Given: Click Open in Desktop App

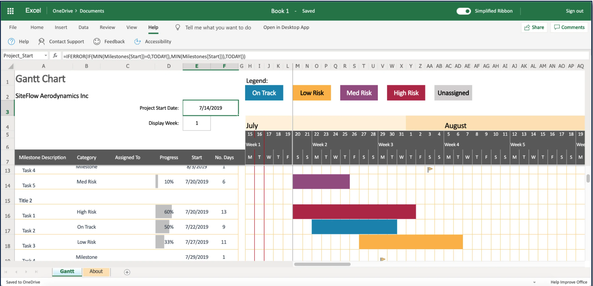Looking at the screenshot, I should click(x=286, y=27).
